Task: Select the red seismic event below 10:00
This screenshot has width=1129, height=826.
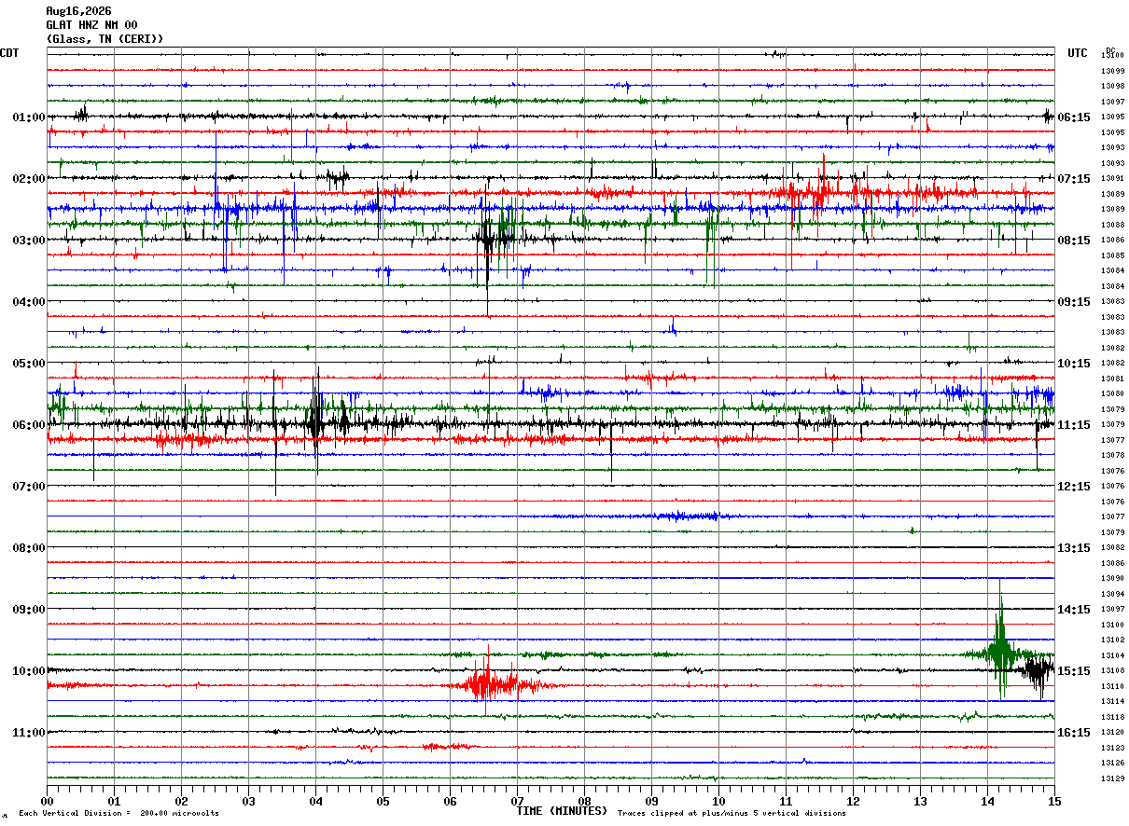Action: point(488,683)
